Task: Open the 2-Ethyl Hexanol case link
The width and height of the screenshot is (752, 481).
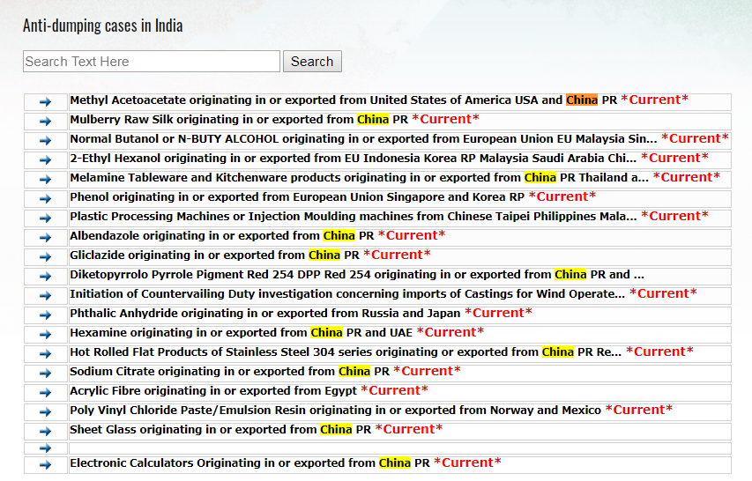Action: click(353, 159)
